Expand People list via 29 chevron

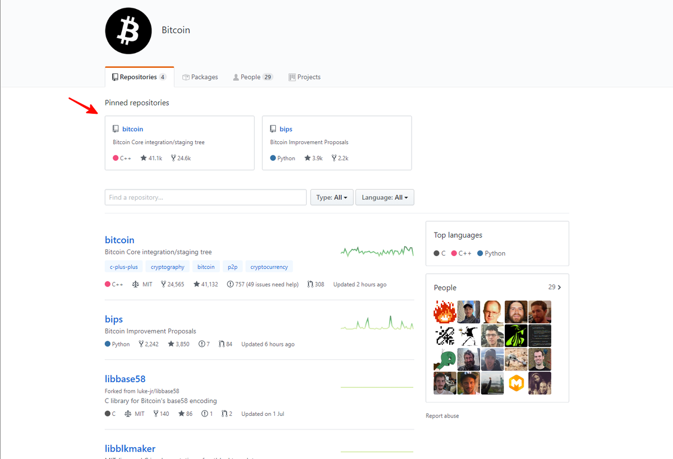pos(555,287)
